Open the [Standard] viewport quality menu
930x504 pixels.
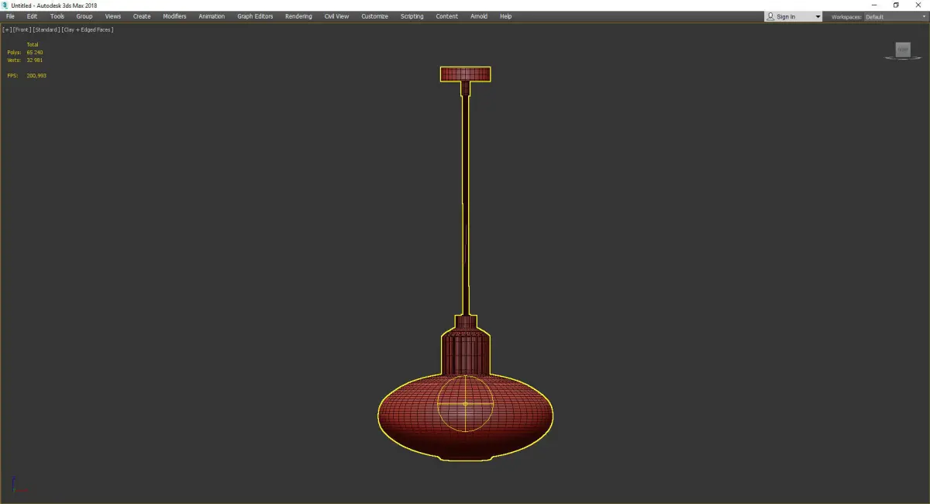[x=46, y=29]
